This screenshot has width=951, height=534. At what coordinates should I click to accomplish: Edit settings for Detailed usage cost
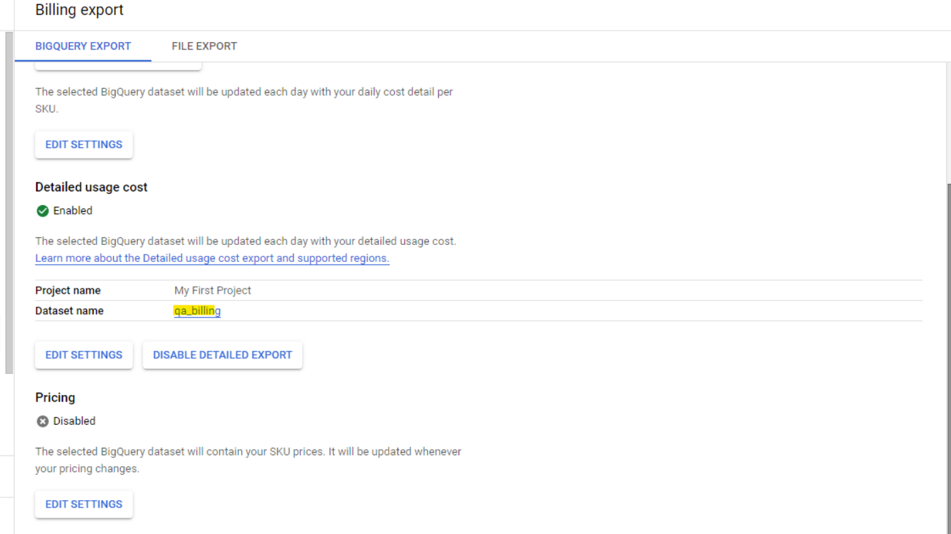(x=83, y=355)
